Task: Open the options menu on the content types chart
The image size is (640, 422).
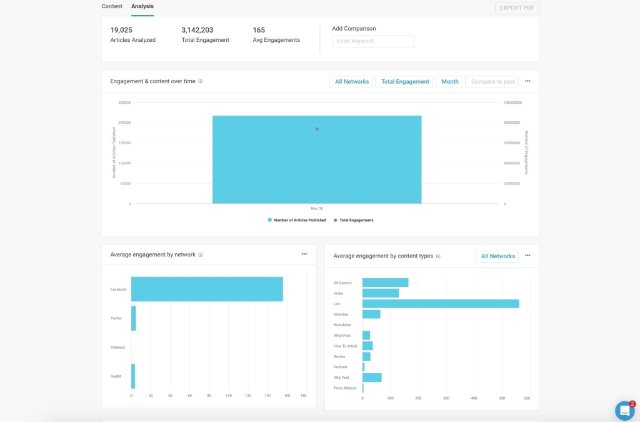Action: [x=527, y=256]
